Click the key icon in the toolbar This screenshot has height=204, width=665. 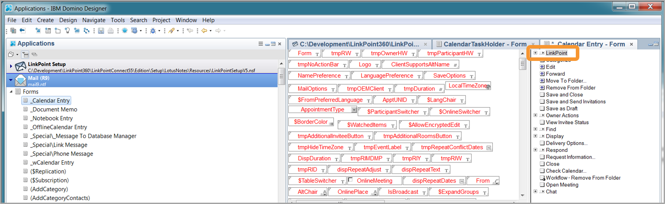(23, 30)
